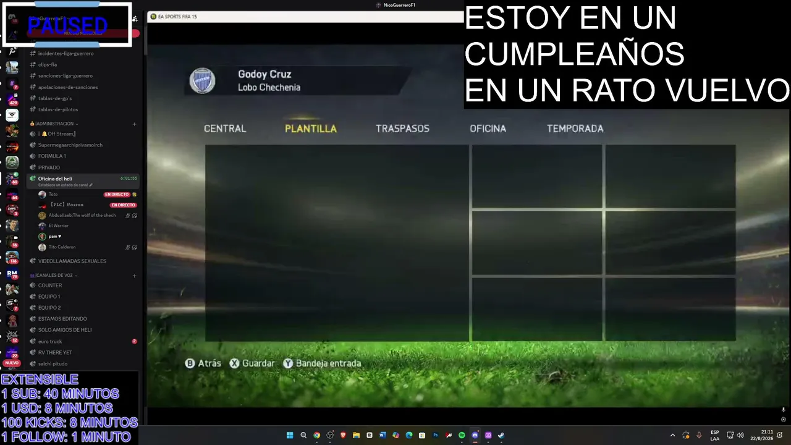Open the server icon with 22 badge
The width and height of the screenshot is (791, 445).
point(12,353)
